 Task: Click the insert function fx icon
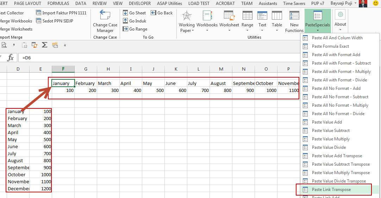11,58
